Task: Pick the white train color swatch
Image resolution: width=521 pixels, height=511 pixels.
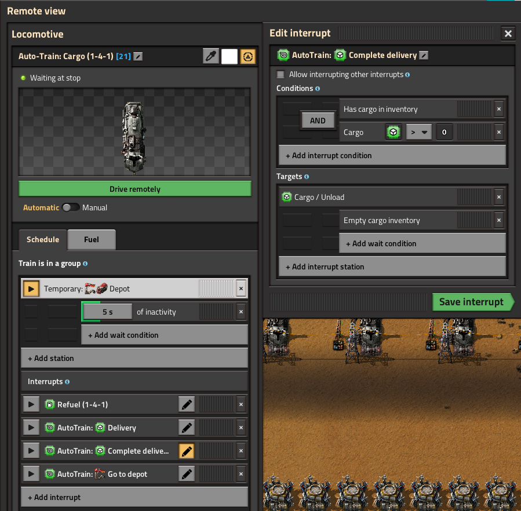Action: tap(229, 56)
